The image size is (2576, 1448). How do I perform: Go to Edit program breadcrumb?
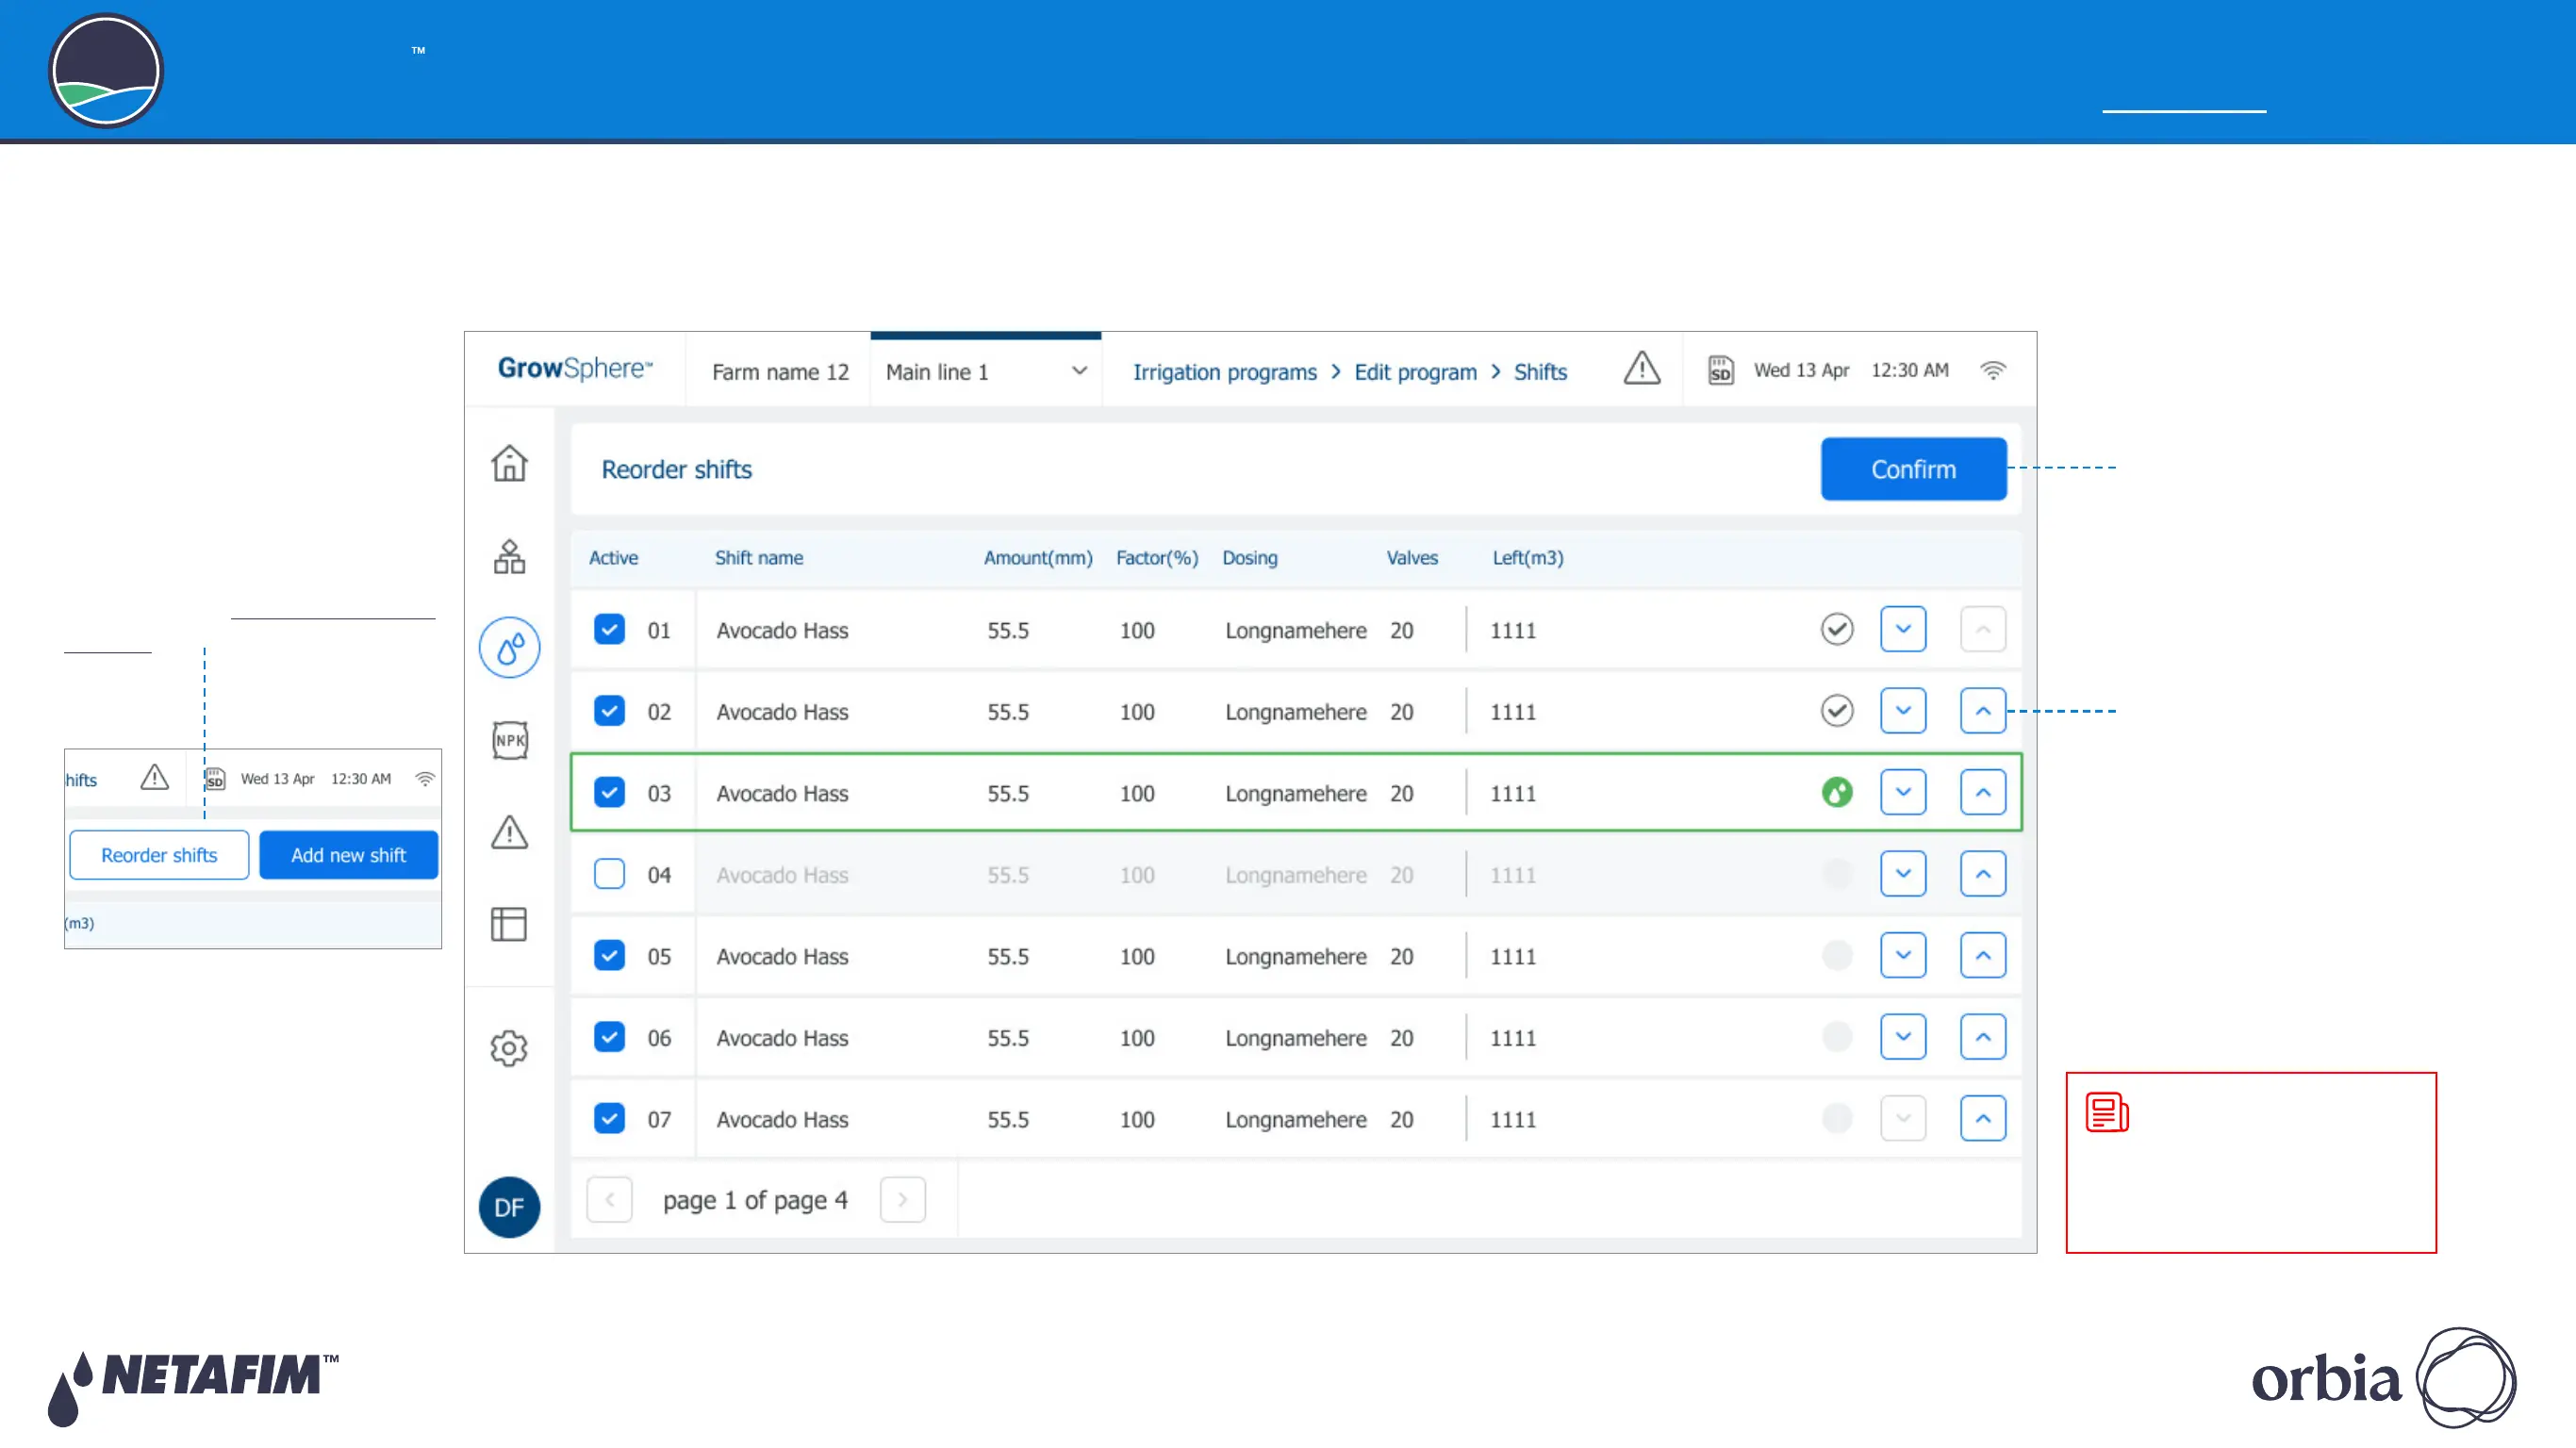pyautogui.click(x=1415, y=372)
